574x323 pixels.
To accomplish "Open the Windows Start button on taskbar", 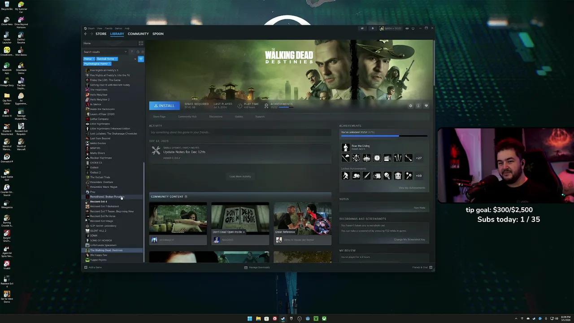I will pos(250,319).
